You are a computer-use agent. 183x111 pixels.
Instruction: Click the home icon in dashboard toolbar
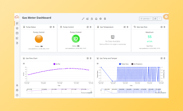click(96, 18)
